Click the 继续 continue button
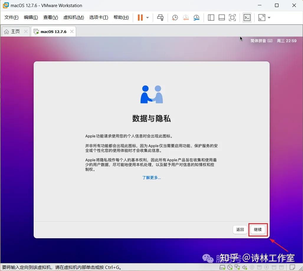Image resolution: width=303 pixels, height=271 pixels. pyautogui.click(x=258, y=230)
